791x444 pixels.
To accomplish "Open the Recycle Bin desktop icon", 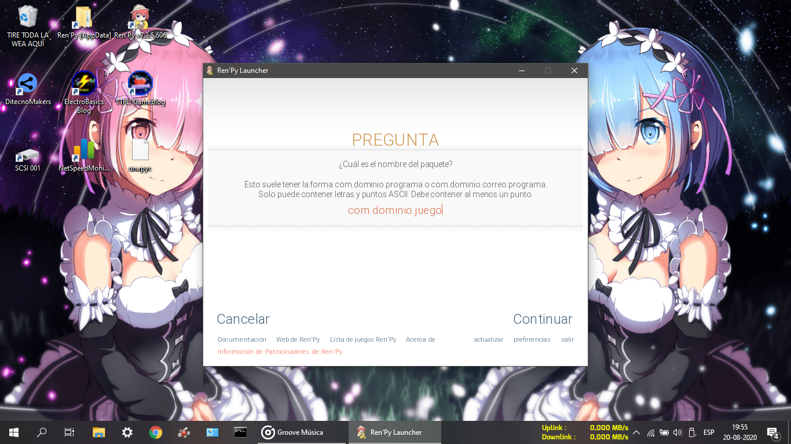I will [x=27, y=26].
